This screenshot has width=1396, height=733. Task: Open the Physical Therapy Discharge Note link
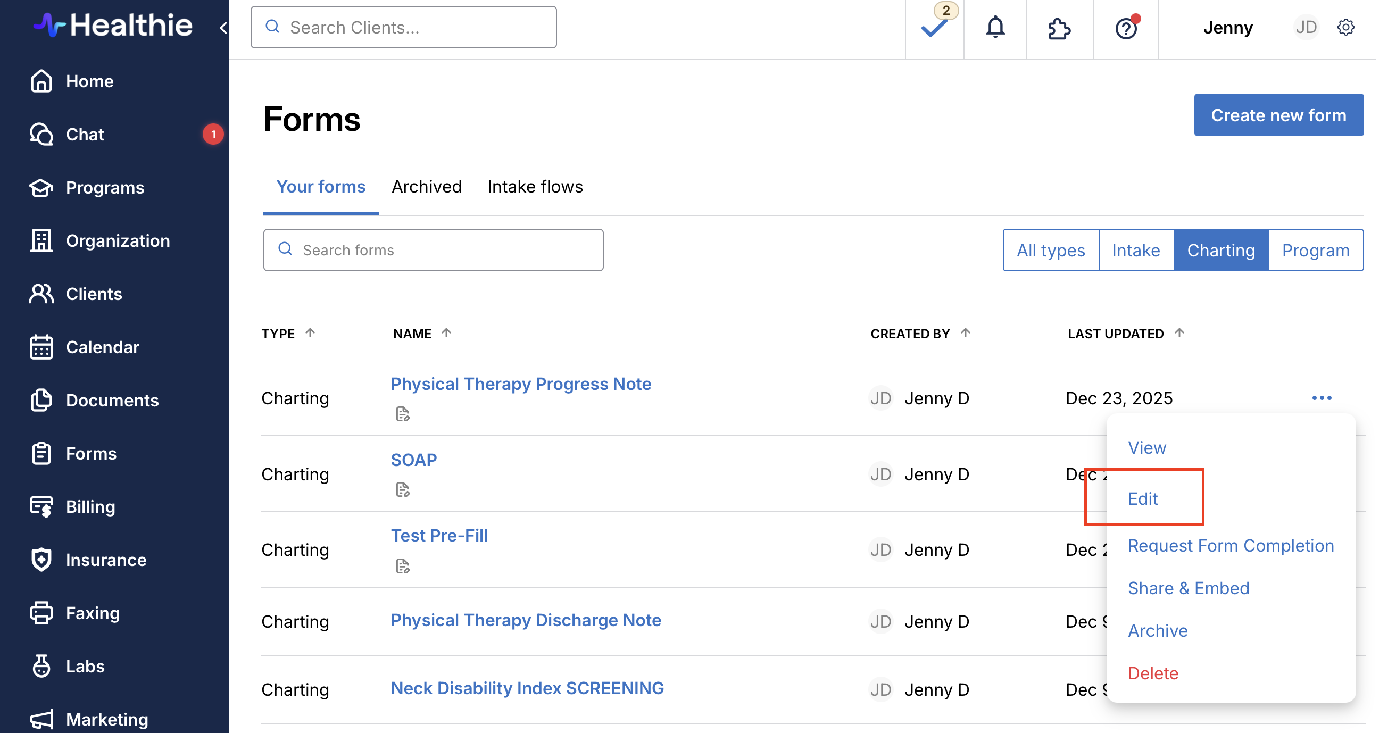(526, 620)
